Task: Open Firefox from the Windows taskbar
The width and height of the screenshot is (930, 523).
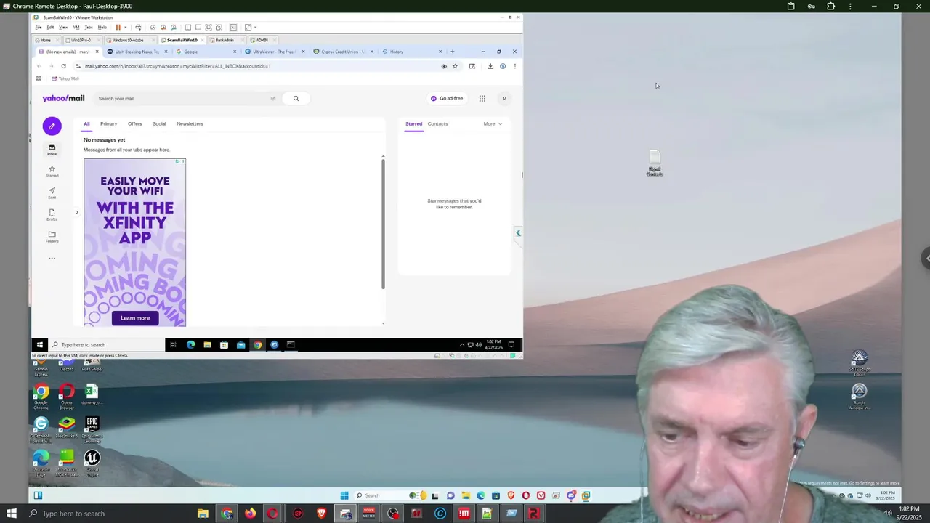Action: [250, 514]
